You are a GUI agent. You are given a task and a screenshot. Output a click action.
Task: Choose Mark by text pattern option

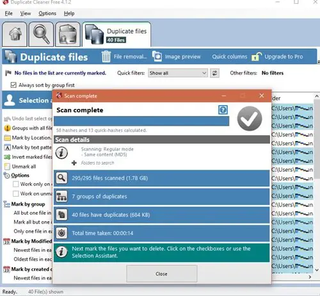[x=28, y=147]
